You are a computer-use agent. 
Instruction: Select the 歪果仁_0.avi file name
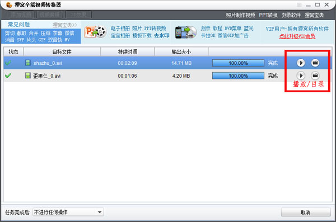(46, 76)
